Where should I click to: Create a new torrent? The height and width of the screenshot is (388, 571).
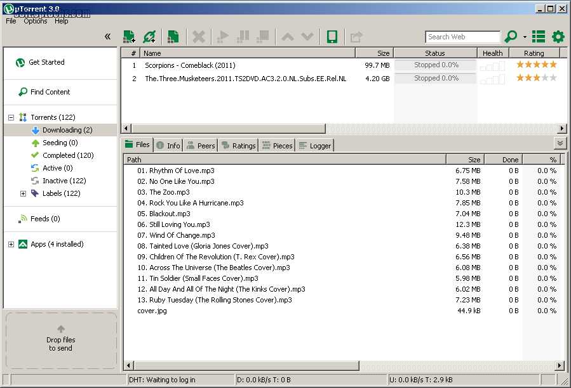click(172, 37)
